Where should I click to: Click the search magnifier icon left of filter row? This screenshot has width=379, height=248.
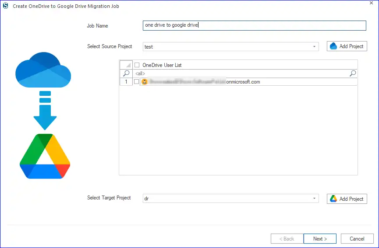pos(126,73)
